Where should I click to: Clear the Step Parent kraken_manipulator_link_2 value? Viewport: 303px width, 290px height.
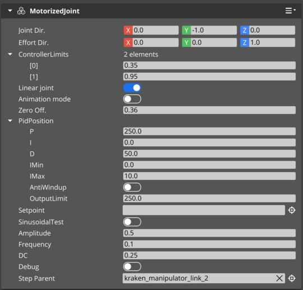tap(279, 278)
